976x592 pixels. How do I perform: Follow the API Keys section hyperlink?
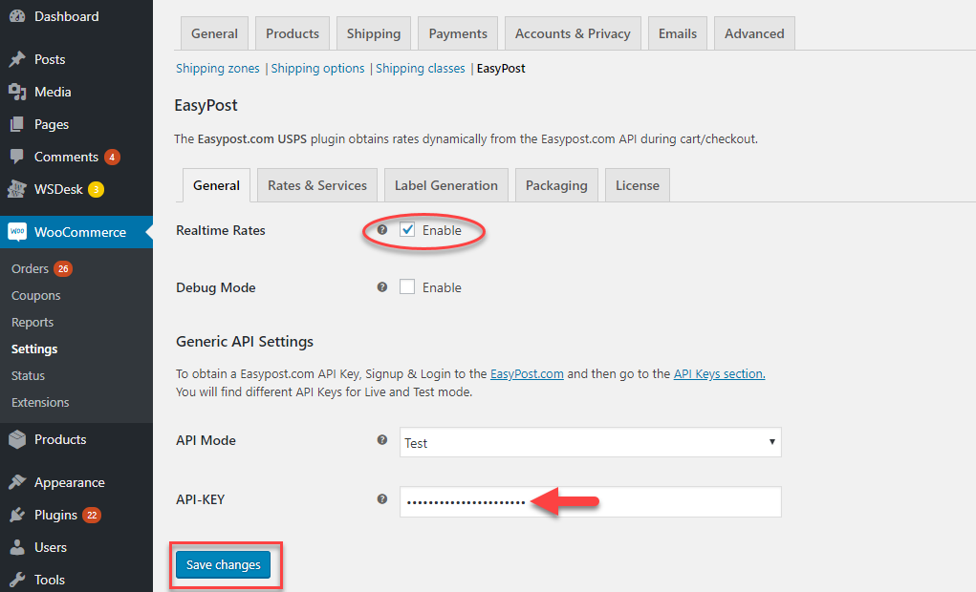[x=720, y=373]
